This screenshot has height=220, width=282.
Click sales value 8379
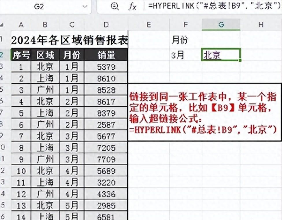[x=106, y=113]
